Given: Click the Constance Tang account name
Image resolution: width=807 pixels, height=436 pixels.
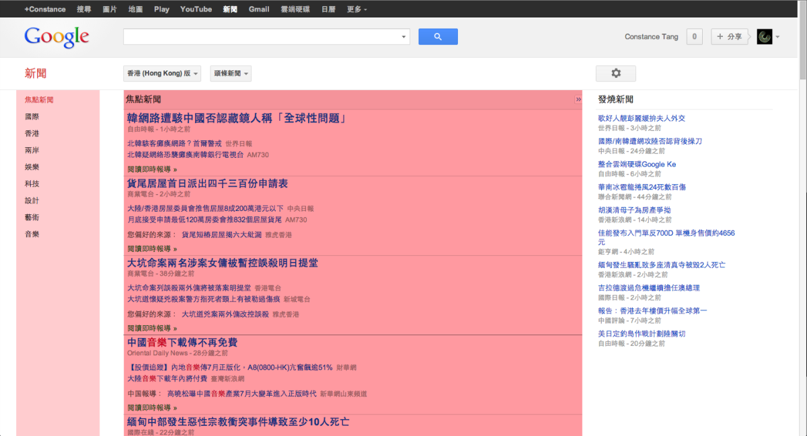Looking at the screenshot, I should (651, 36).
